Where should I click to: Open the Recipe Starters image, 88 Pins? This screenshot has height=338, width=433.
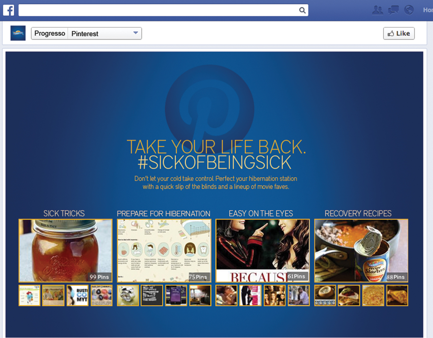tap(361, 251)
